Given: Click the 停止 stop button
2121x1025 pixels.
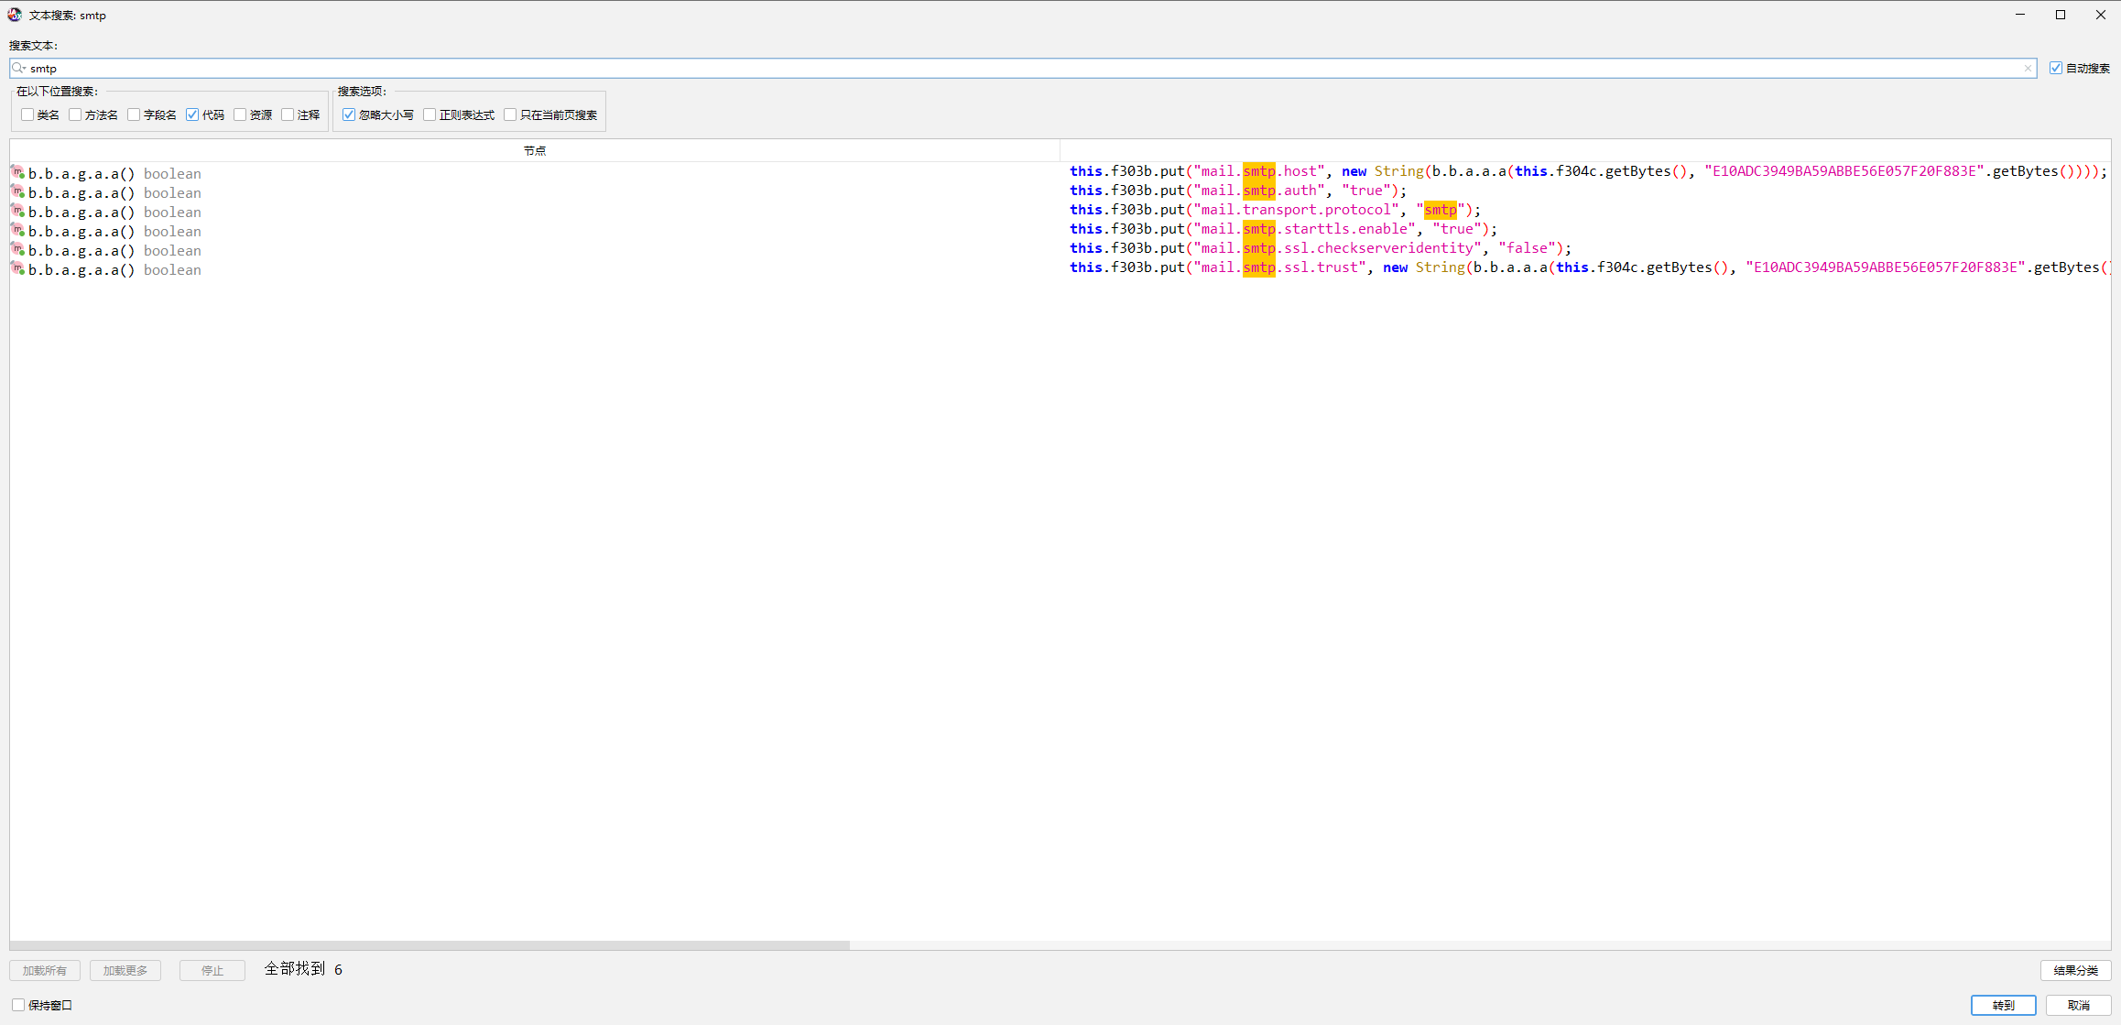Looking at the screenshot, I should coord(212,970).
